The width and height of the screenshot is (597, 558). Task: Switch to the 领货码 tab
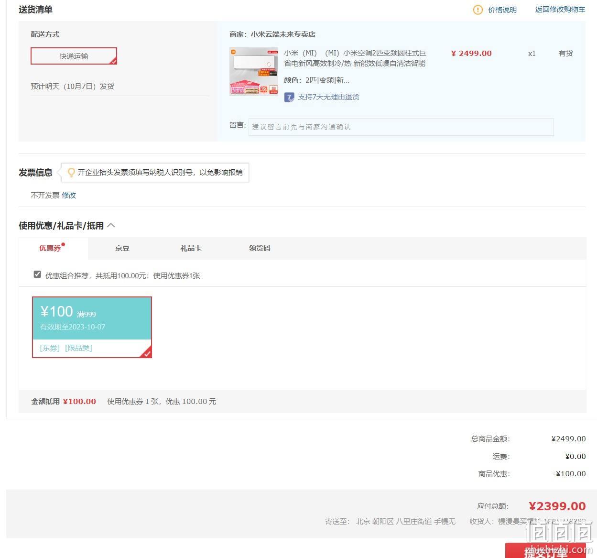[x=260, y=248]
